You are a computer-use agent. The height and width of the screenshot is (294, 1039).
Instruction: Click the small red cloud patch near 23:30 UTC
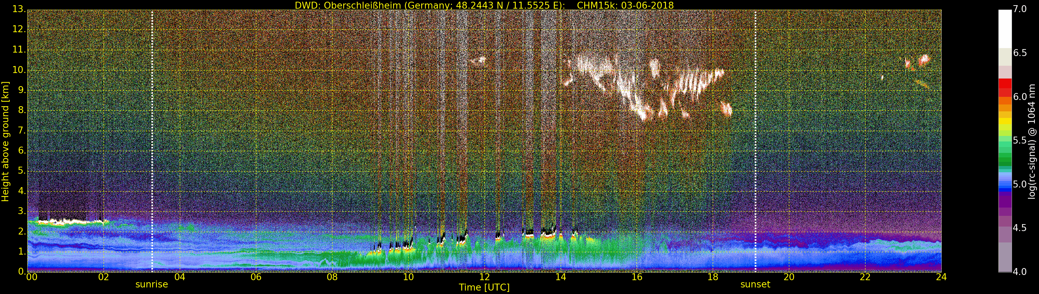tap(924, 61)
